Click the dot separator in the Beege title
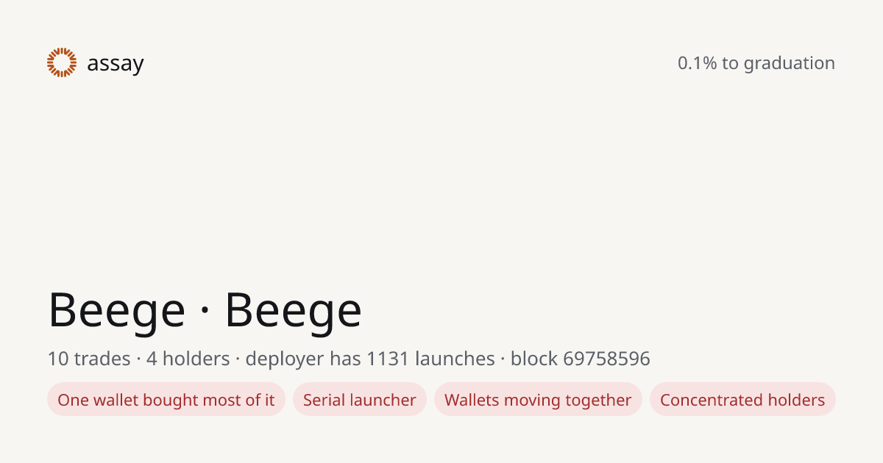The image size is (883, 463). (205, 312)
